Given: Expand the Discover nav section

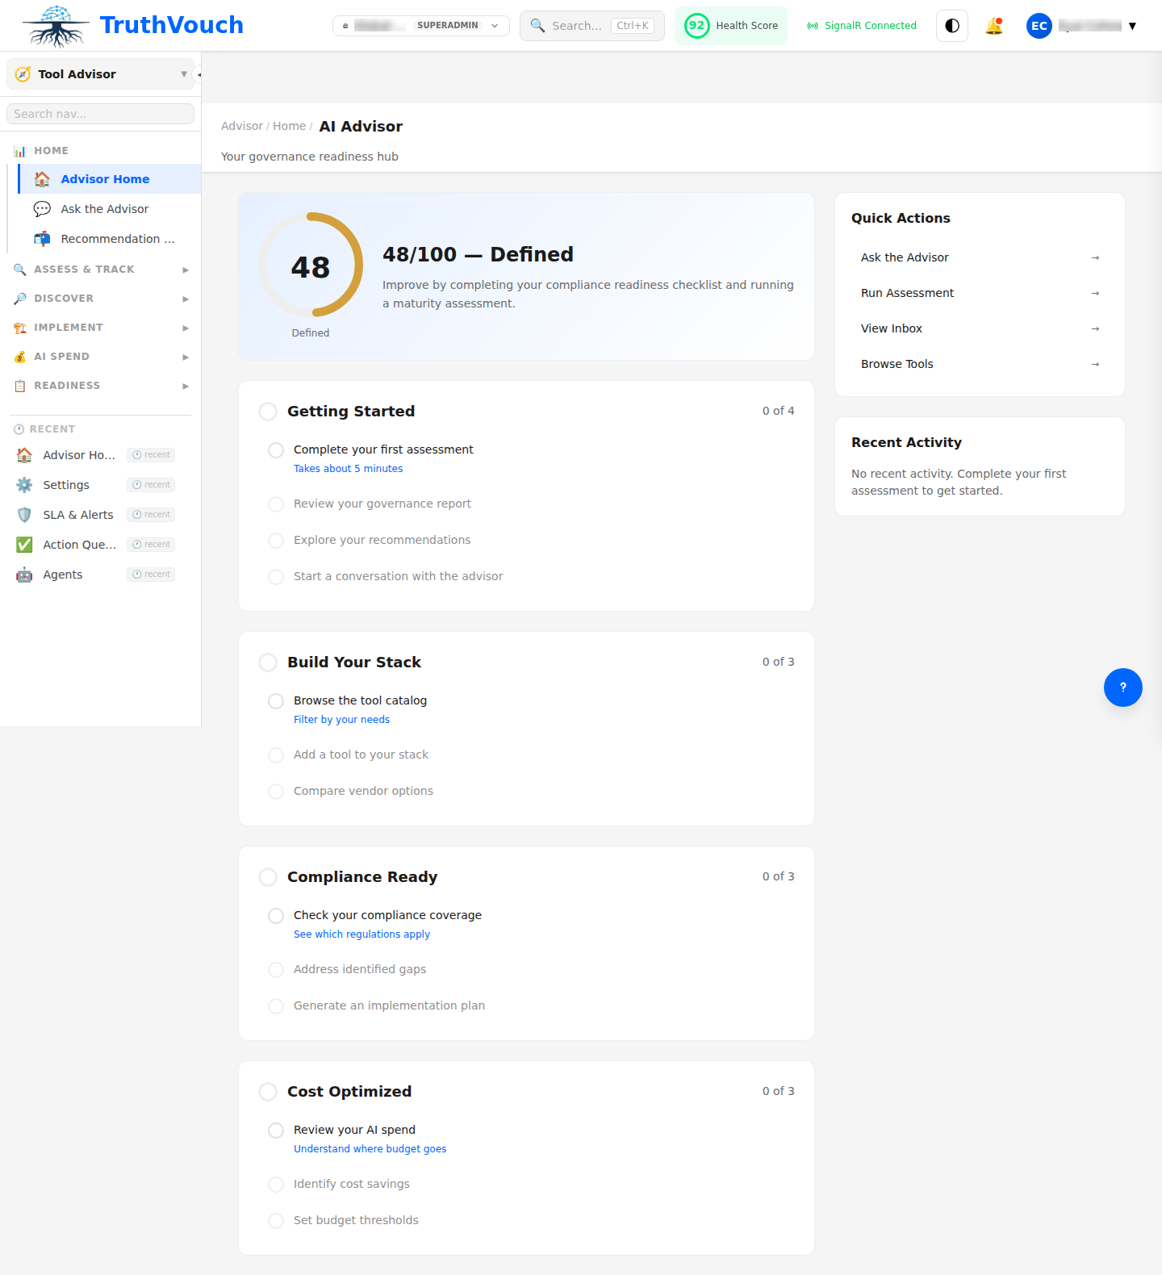Looking at the screenshot, I should coord(100,299).
